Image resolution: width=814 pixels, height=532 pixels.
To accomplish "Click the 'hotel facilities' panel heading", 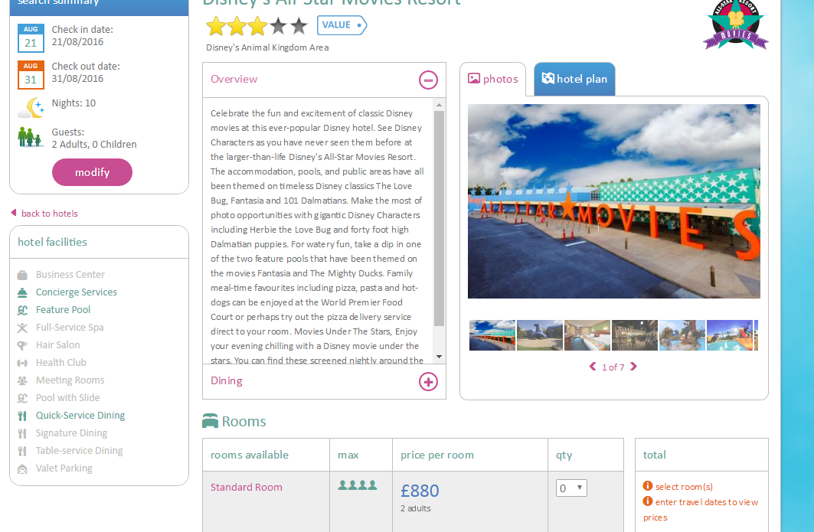I will pos(52,242).
